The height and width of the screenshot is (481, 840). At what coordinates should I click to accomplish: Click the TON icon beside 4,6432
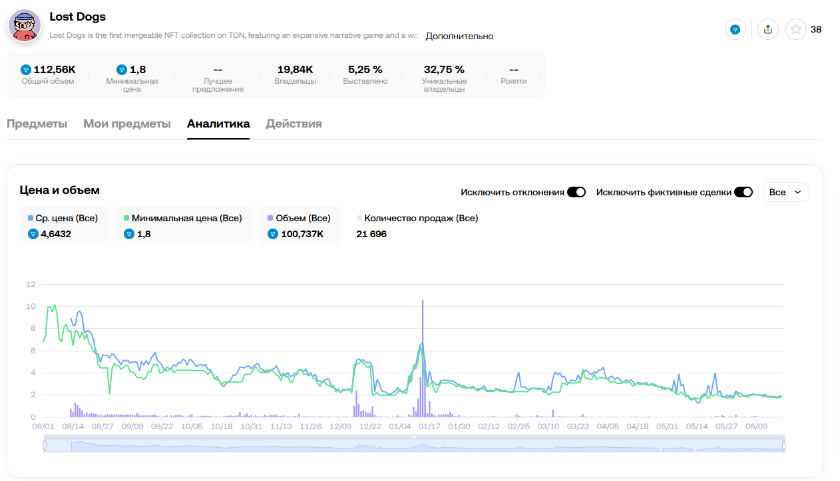[33, 234]
